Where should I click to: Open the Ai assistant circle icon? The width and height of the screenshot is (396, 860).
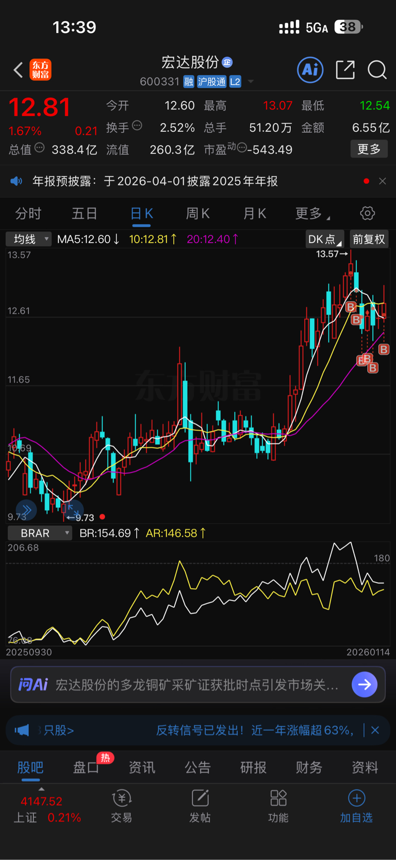pos(310,70)
